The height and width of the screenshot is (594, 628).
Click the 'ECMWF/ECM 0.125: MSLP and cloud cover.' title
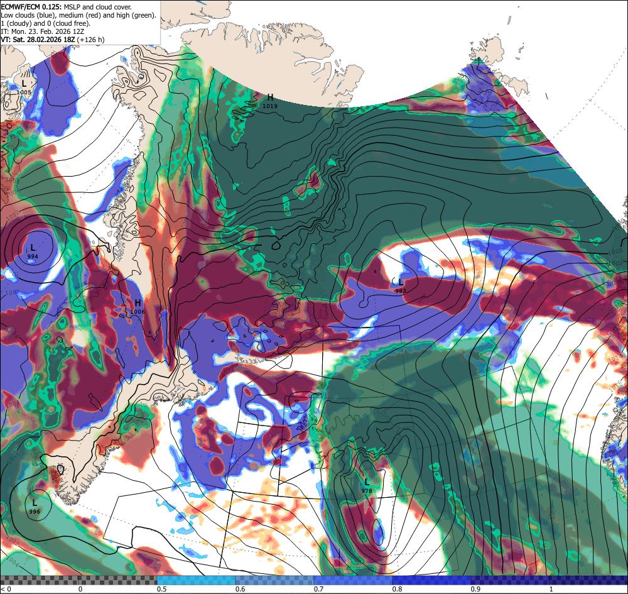point(66,7)
